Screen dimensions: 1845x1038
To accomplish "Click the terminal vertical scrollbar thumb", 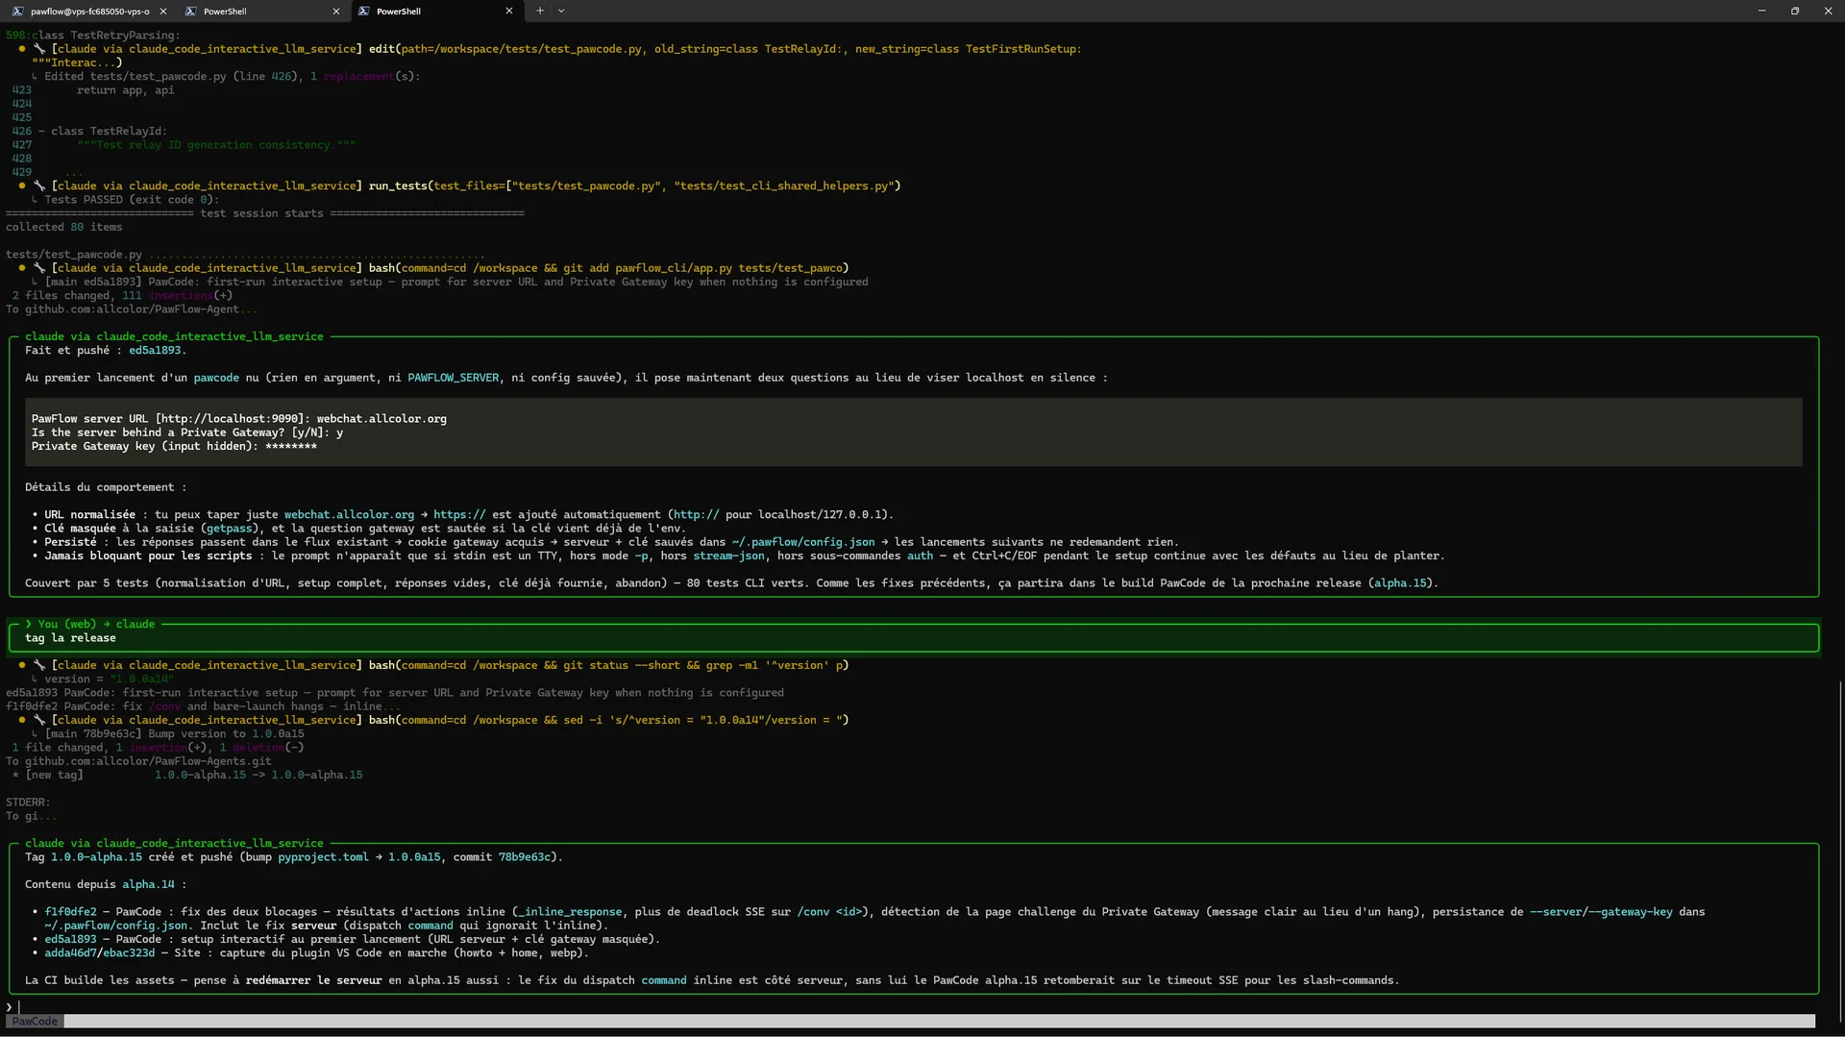I will click(x=1840, y=851).
